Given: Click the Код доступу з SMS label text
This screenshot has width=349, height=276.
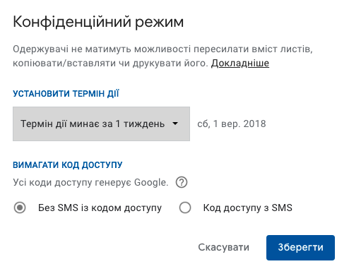Looking at the screenshot, I should pos(248,208).
